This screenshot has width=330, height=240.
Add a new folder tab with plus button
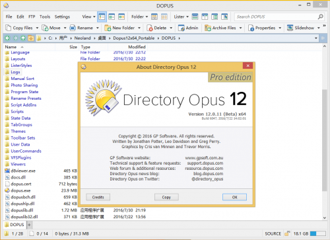[x=29, y=225]
